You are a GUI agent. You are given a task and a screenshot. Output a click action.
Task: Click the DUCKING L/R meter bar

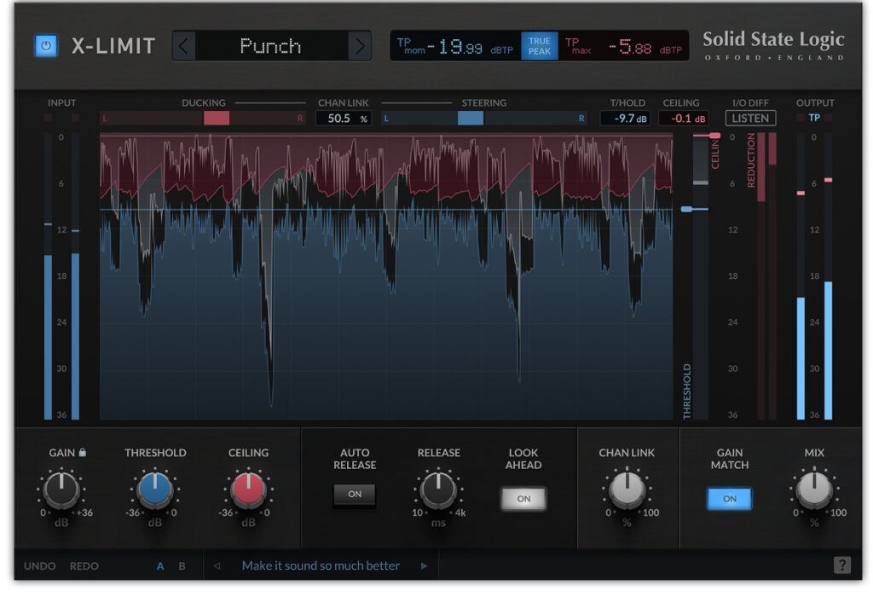coord(203,118)
